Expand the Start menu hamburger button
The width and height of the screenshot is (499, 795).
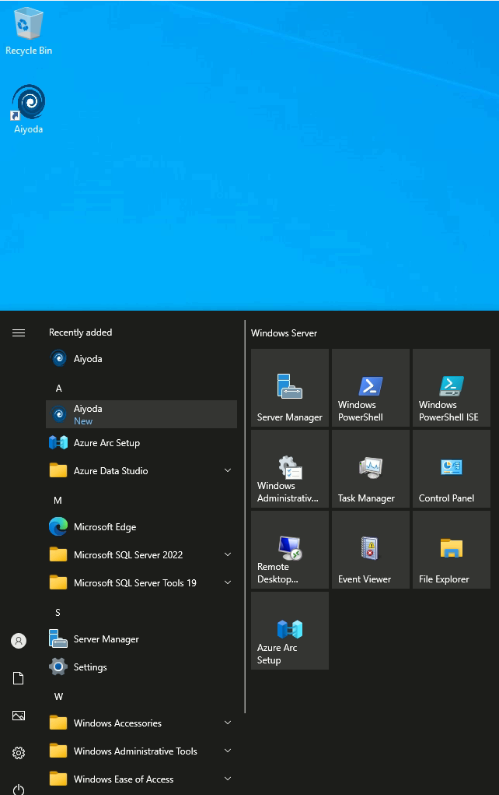coord(19,332)
